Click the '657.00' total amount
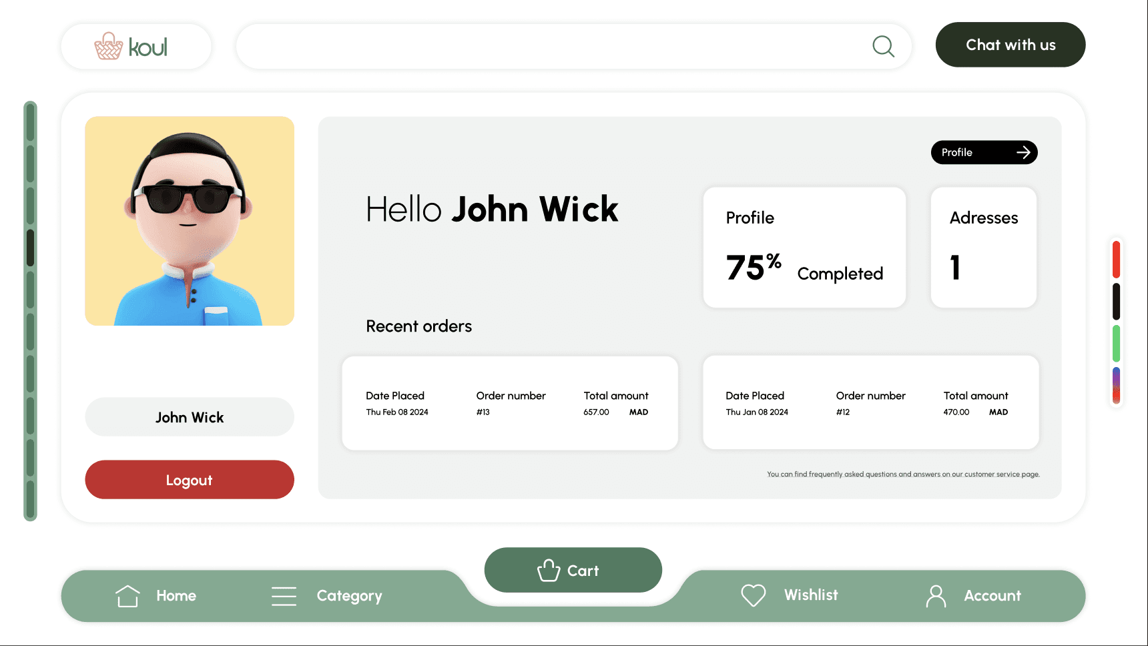This screenshot has width=1148, height=646. 596,412
